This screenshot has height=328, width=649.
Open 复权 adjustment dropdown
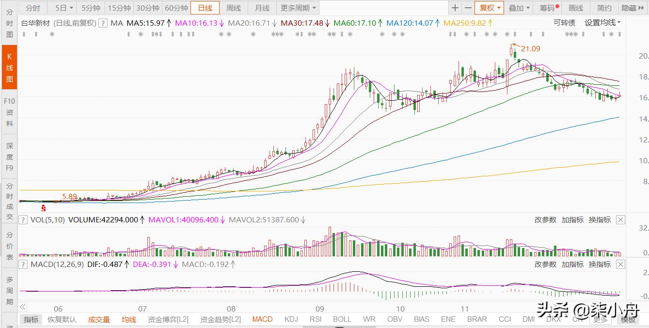pos(489,8)
